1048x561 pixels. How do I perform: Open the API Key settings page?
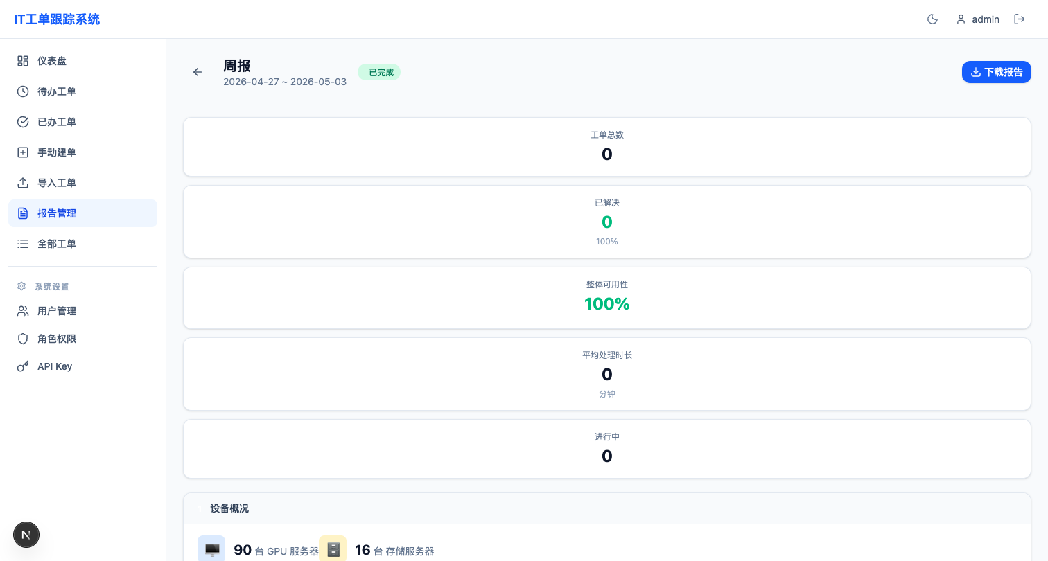(82, 366)
